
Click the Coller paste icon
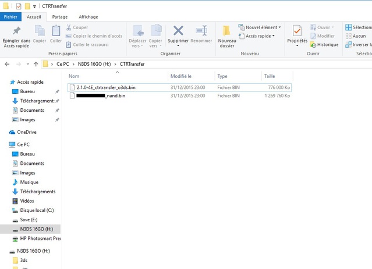[x=56, y=31]
